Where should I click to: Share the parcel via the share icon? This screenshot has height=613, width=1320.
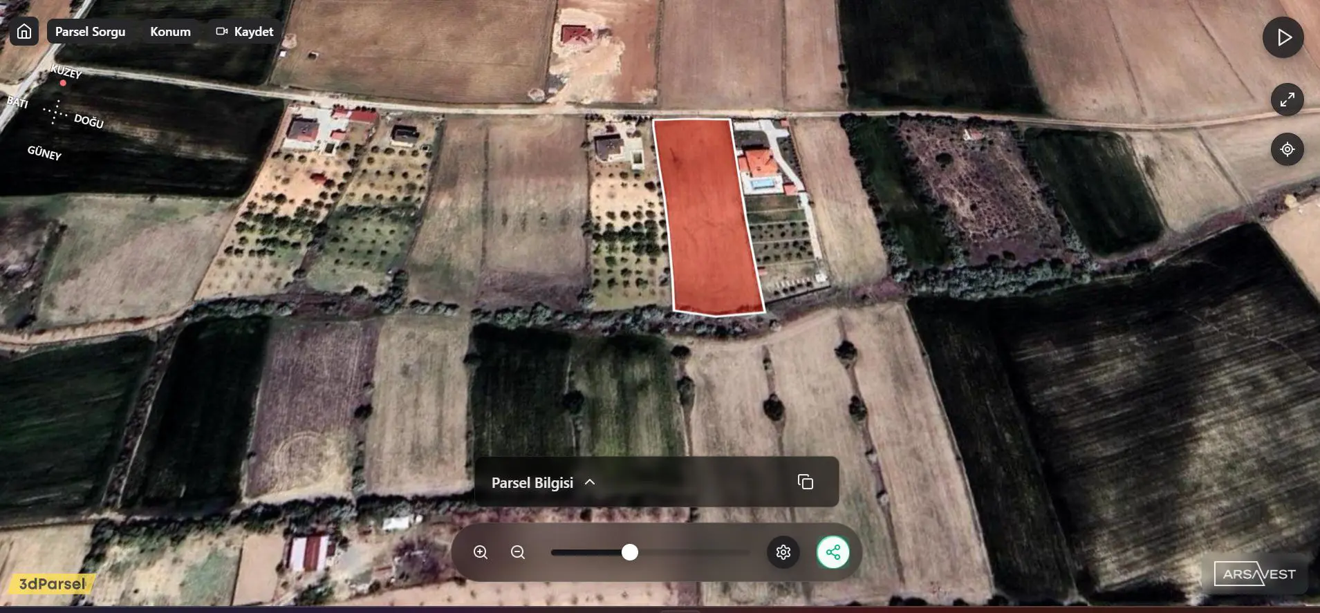pyautogui.click(x=833, y=552)
